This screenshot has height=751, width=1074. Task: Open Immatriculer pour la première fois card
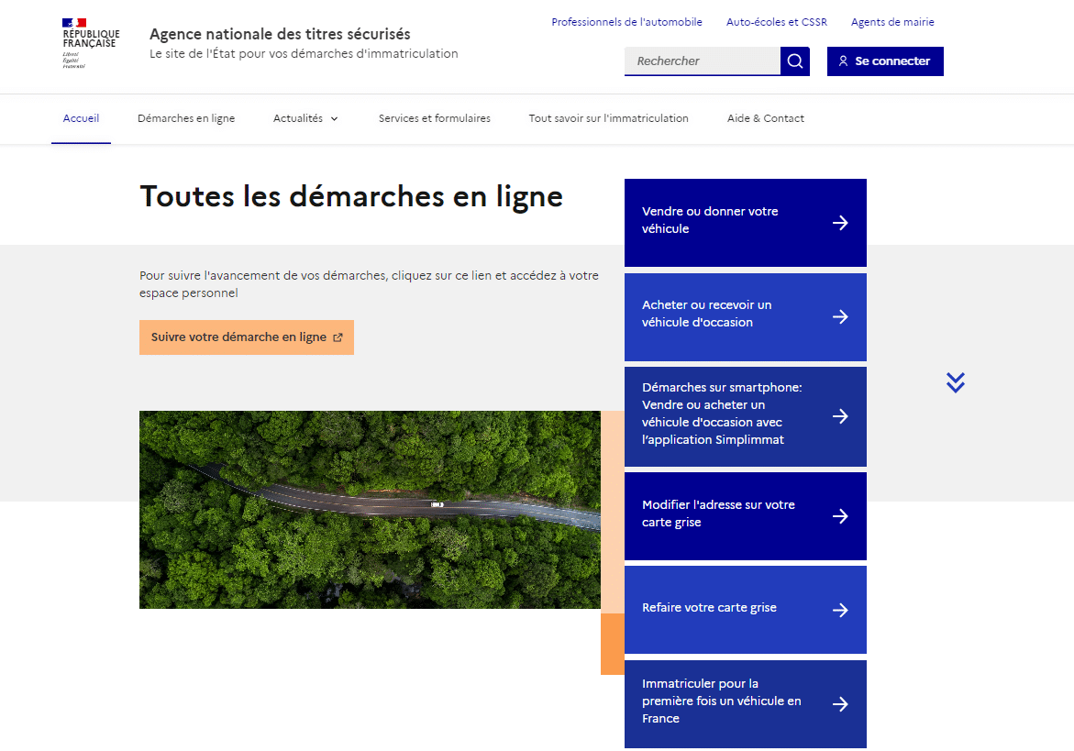pyautogui.click(x=746, y=703)
